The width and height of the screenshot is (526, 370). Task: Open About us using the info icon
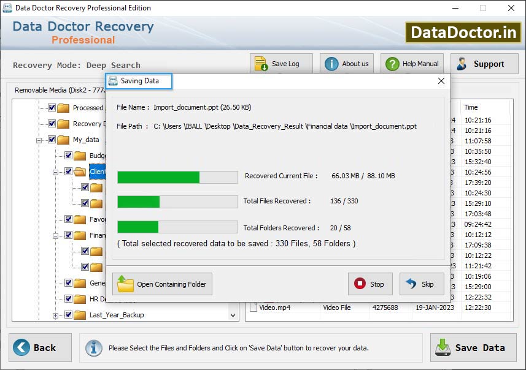point(331,63)
